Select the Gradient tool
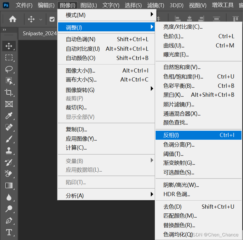243x240 pixels. click(9, 185)
